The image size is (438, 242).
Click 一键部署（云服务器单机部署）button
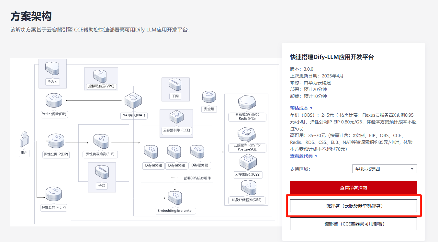point(353,206)
